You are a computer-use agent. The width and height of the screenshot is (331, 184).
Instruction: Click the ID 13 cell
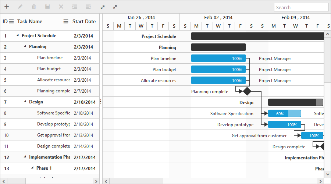pyautogui.click(x=8, y=169)
